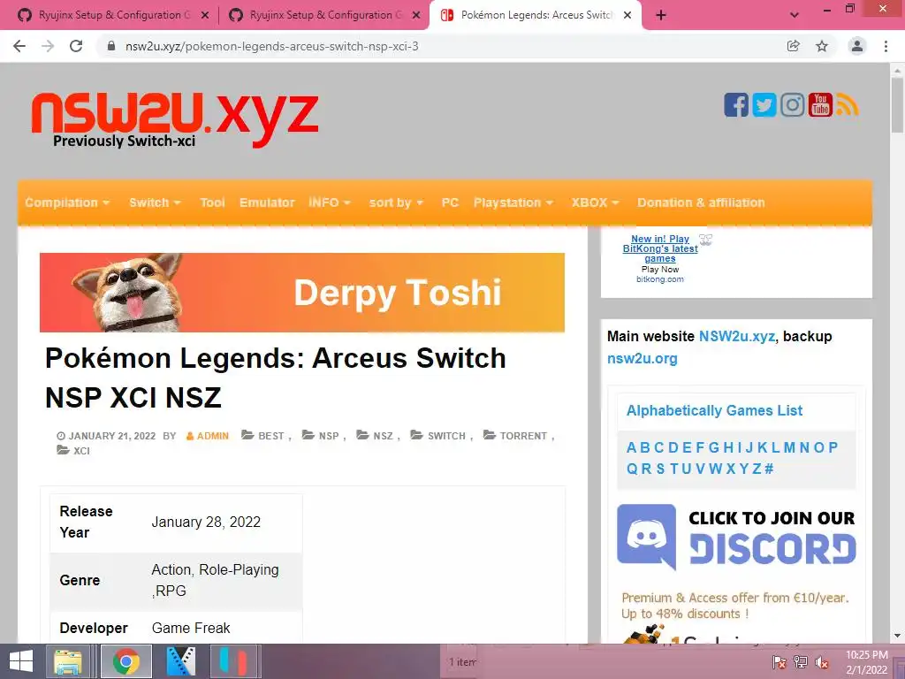Click the Derpy Toshi banner
The width and height of the screenshot is (905, 679).
302,292
